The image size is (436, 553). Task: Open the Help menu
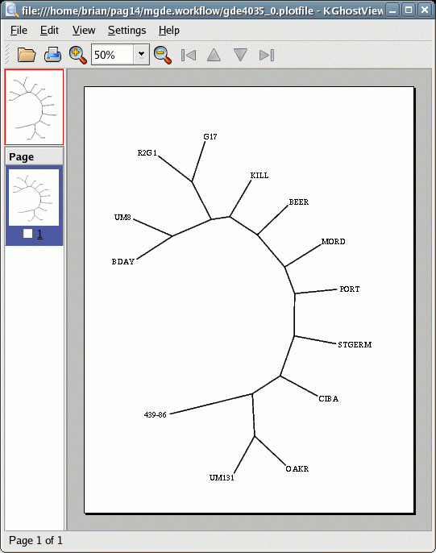coord(168,31)
